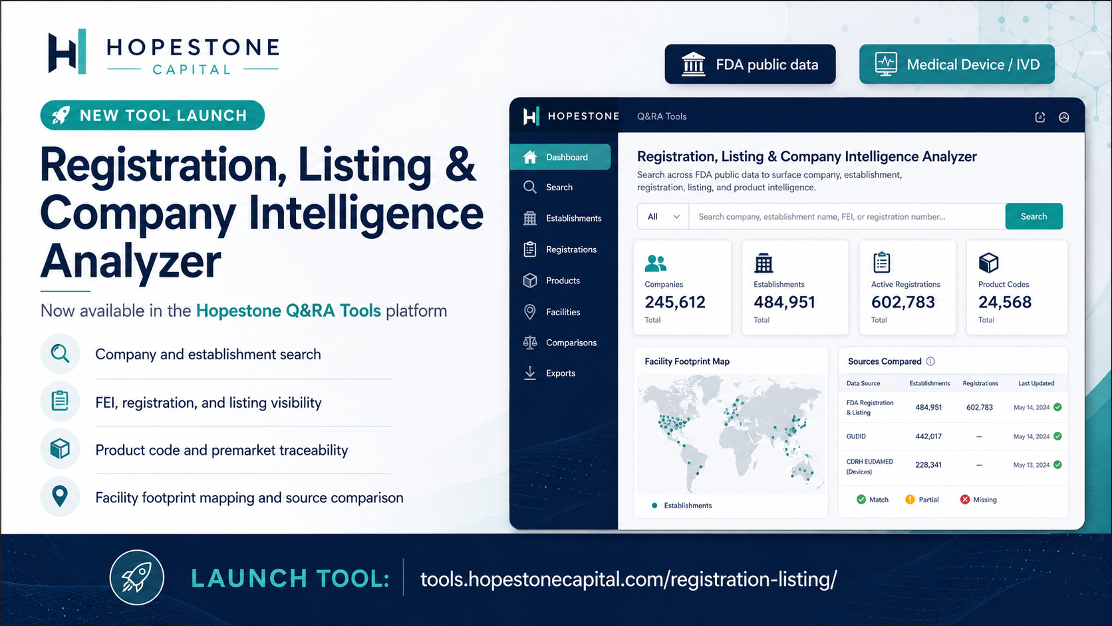Viewport: 1112px width, 626px height.
Task: Click the Companies people icon
Action: click(x=656, y=263)
